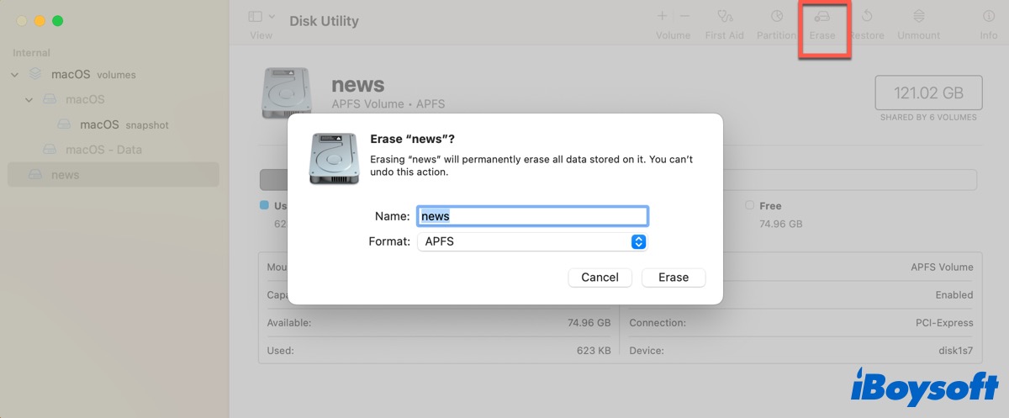Unmount the volume via toolbar icon
Image resolution: width=1009 pixels, height=418 pixels.
[918, 17]
